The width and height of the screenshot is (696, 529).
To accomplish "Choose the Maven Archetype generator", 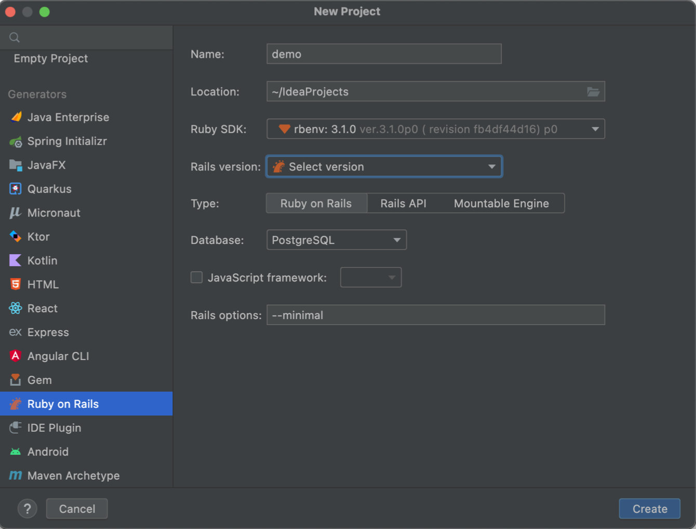I will (86, 476).
